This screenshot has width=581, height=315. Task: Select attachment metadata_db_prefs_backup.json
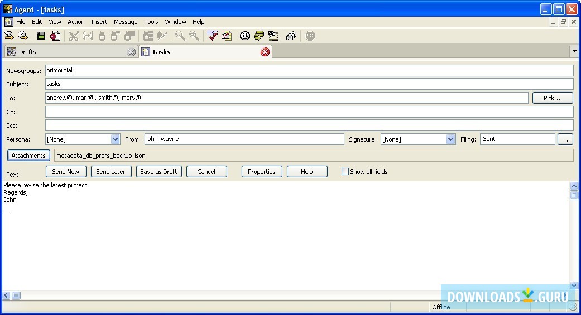pos(101,156)
